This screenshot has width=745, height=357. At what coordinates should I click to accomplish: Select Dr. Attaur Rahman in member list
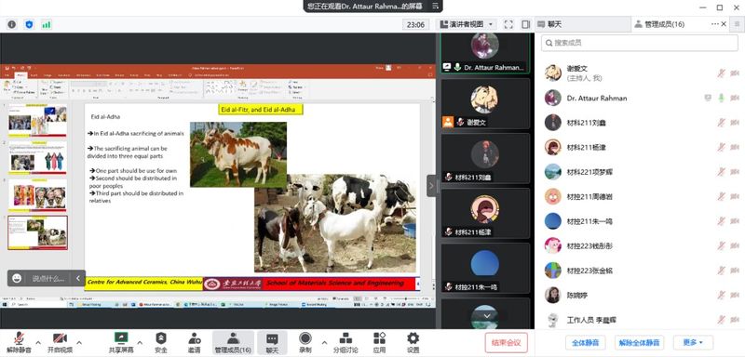640,99
